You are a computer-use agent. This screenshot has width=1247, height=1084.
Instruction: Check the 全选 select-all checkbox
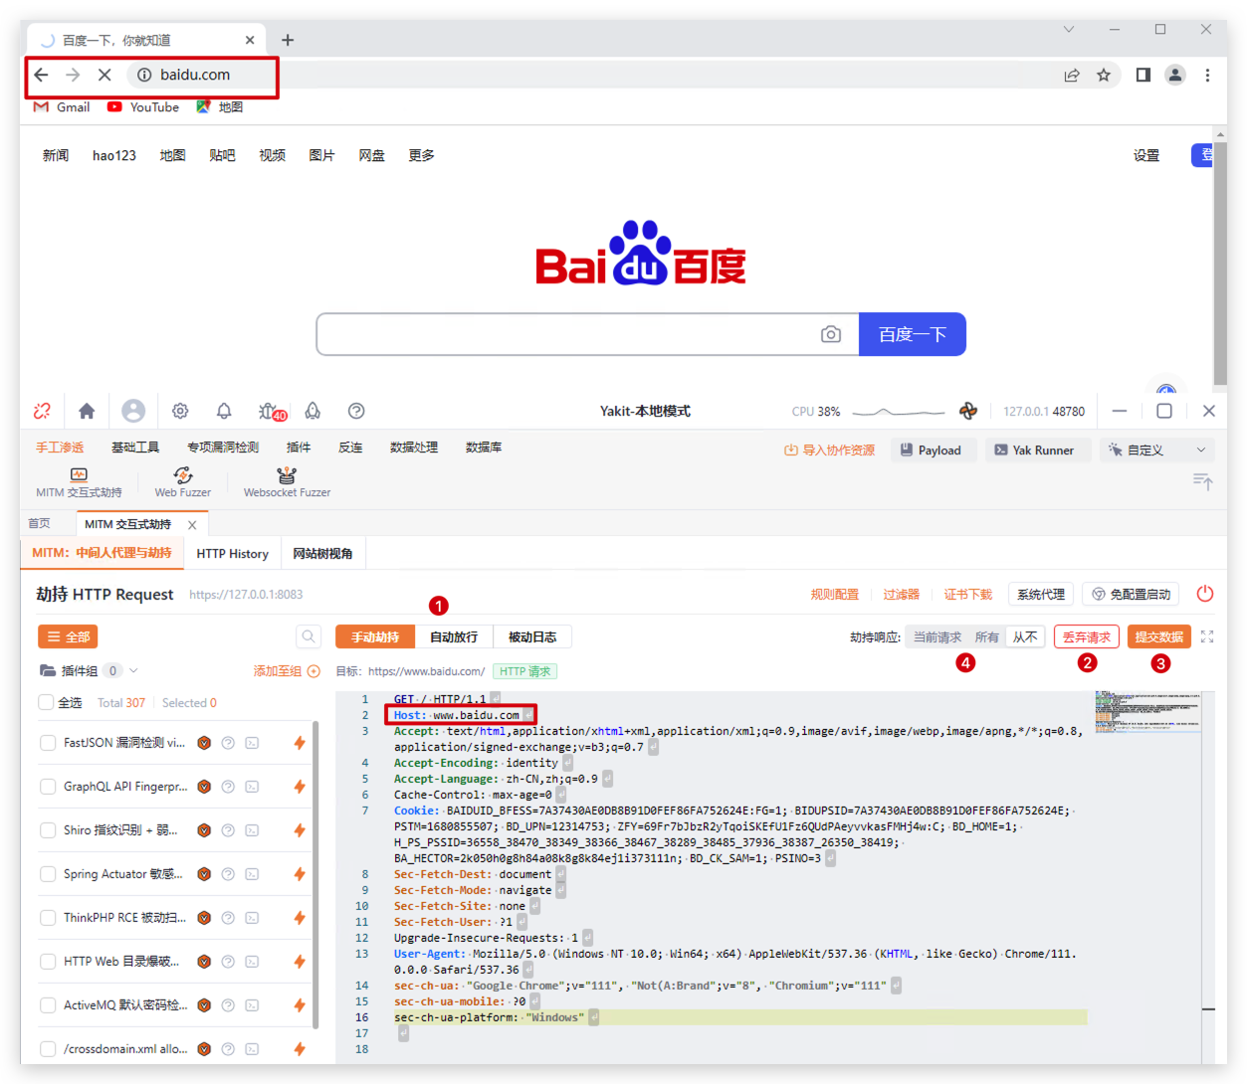pos(46,703)
